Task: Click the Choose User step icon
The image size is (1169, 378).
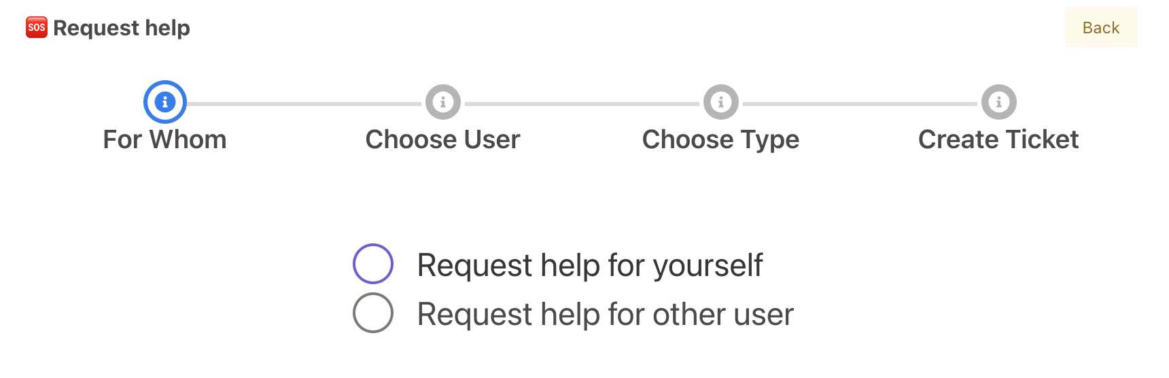Action: [x=443, y=102]
